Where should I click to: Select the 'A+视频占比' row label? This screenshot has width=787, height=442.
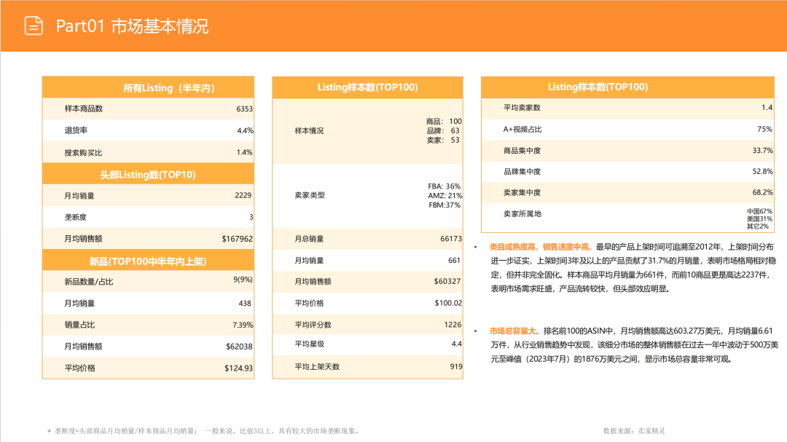tap(522, 130)
